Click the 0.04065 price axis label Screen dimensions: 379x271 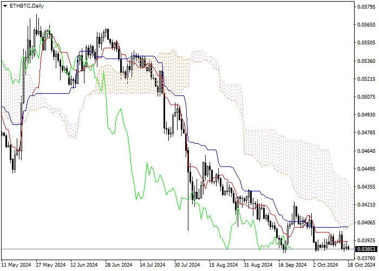[x=366, y=223]
